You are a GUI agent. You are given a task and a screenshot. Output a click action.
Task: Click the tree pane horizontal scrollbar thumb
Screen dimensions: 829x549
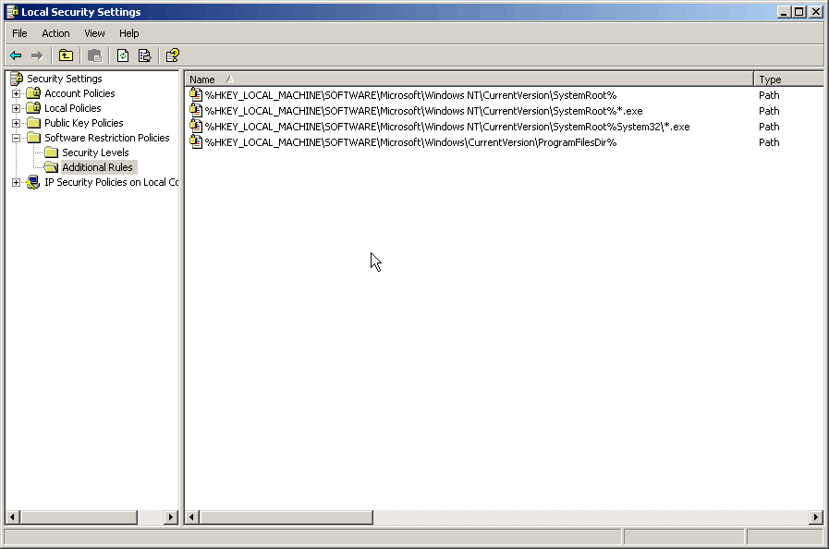tap(79, 518)
